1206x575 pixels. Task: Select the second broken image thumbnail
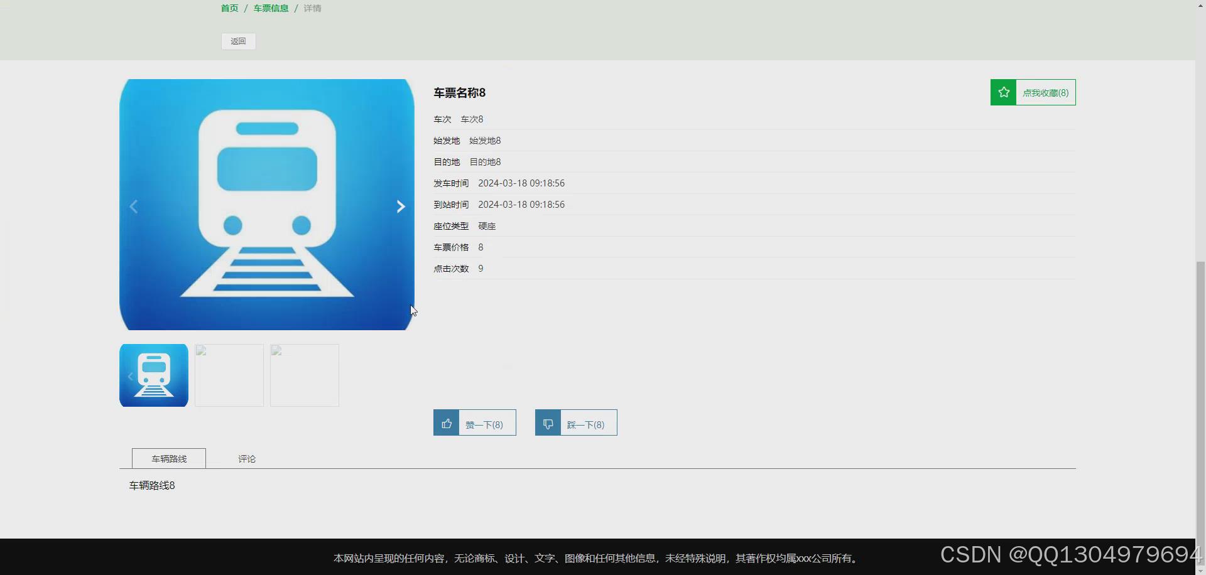click(229, 375)
